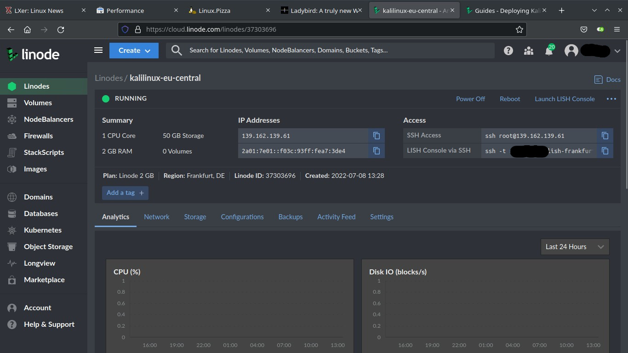
Task: Focus the Linodes search field
Action: [x=330, y=51]
